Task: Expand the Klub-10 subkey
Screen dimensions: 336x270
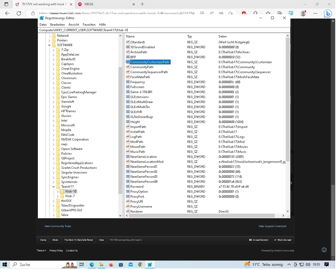Action: [58, 191]
